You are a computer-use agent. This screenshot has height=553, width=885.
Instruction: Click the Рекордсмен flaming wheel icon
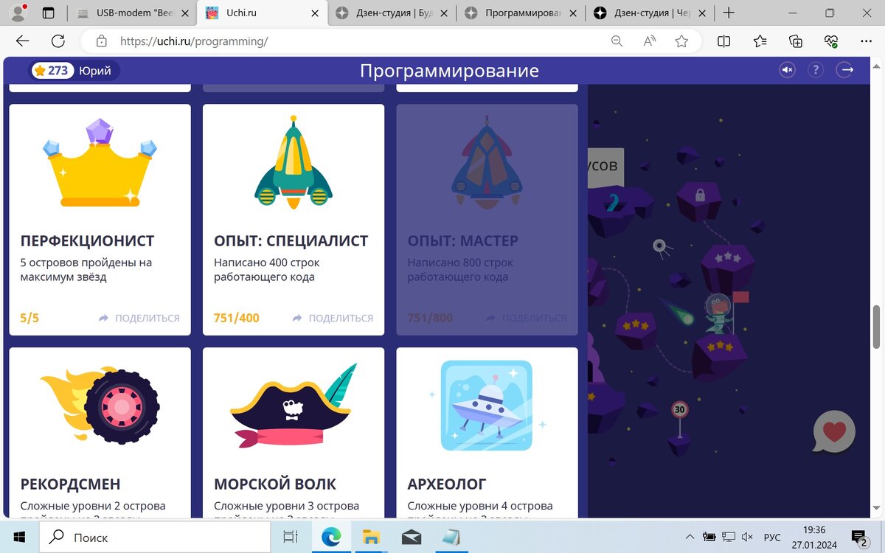coord(100,404)
